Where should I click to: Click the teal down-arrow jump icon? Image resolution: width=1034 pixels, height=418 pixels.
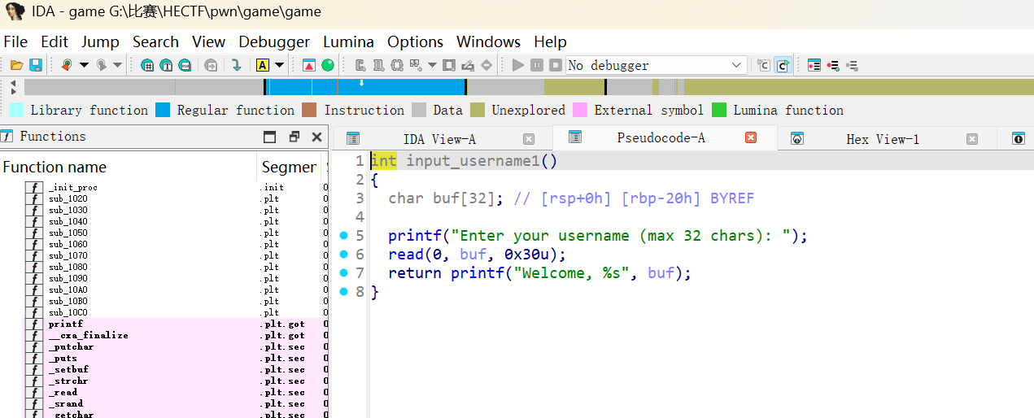click(237, 65)
